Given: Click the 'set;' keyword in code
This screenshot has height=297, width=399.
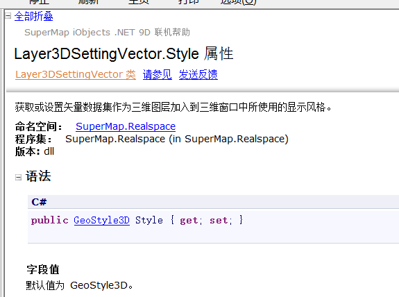Looking at the screenshot, I should (221, 221).
